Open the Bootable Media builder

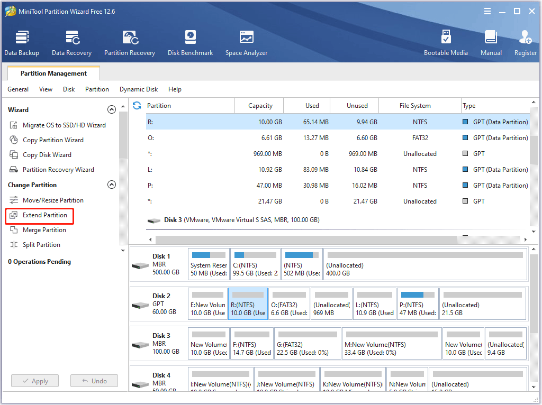pyautogui.click(x=446, y=43)
